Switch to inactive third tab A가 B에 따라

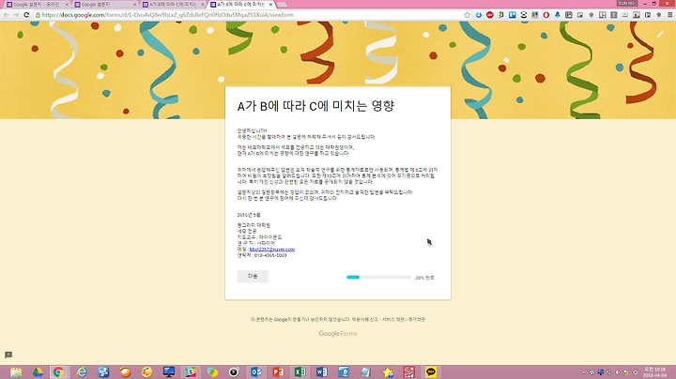[x=174, y=5]
